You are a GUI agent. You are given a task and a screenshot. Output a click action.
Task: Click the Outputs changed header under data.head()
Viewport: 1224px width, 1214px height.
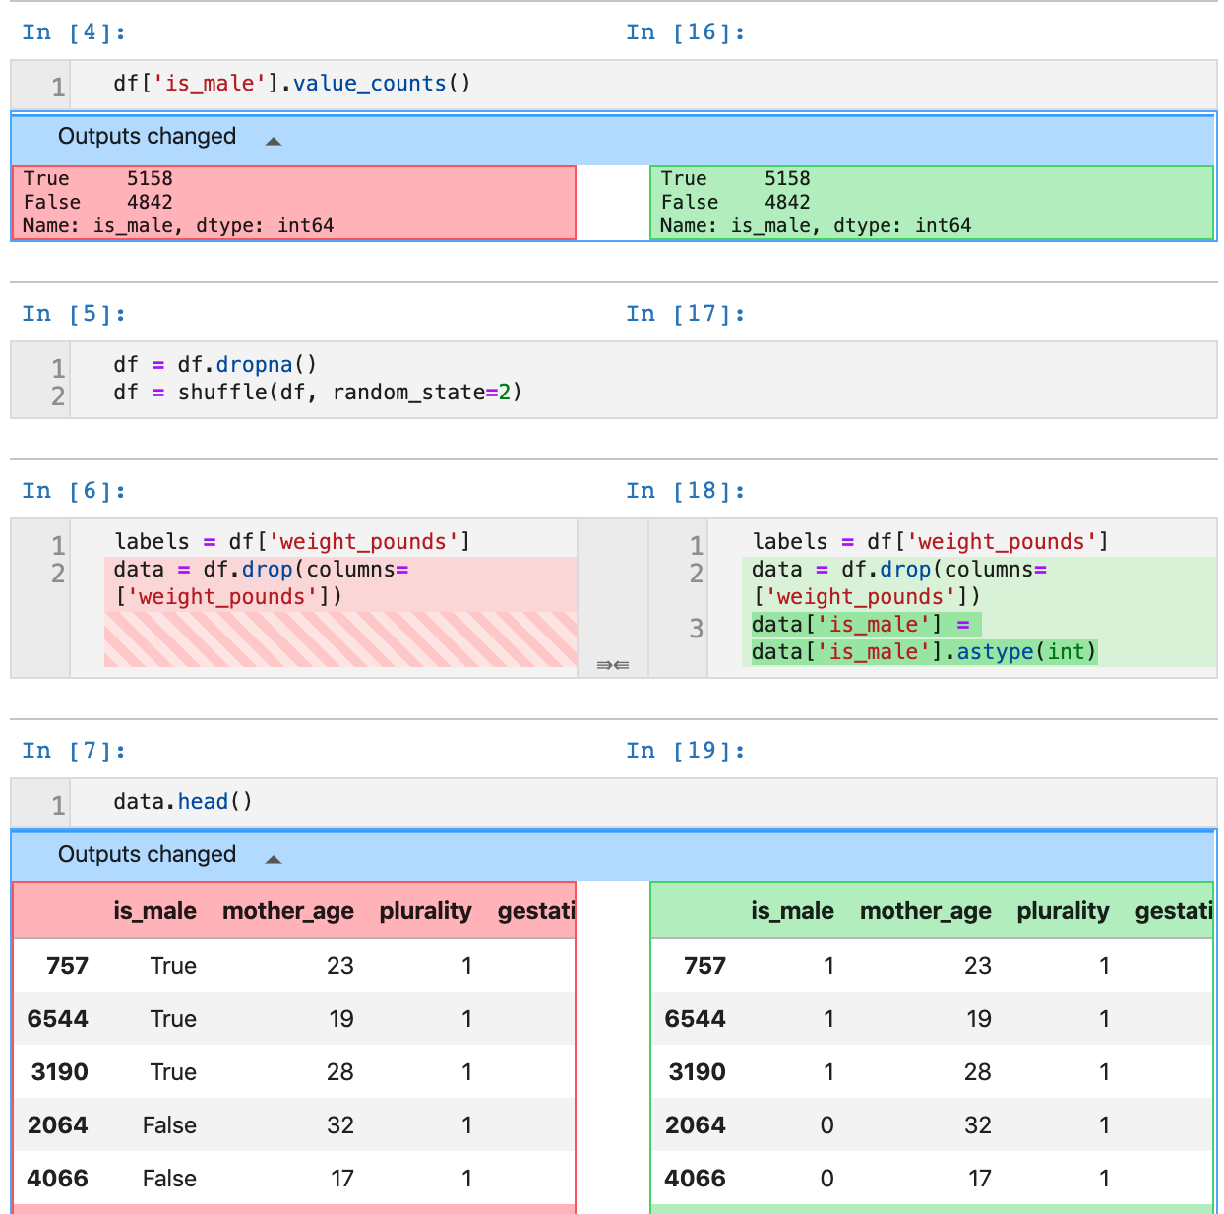pyautogui.click(x=147, y=855)
